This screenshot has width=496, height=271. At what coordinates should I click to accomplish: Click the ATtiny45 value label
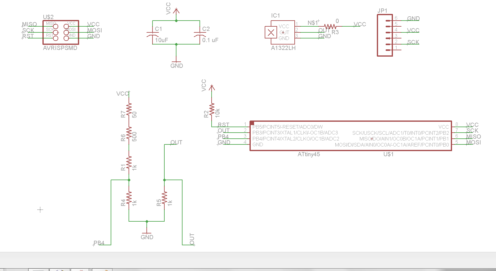tap(309, 154)
